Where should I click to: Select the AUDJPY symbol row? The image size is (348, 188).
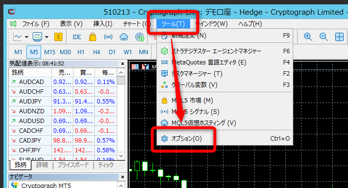point(63,101)
